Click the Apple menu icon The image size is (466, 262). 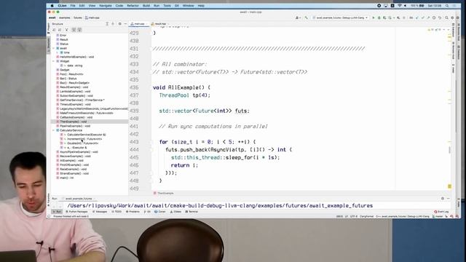click(52, 6)
